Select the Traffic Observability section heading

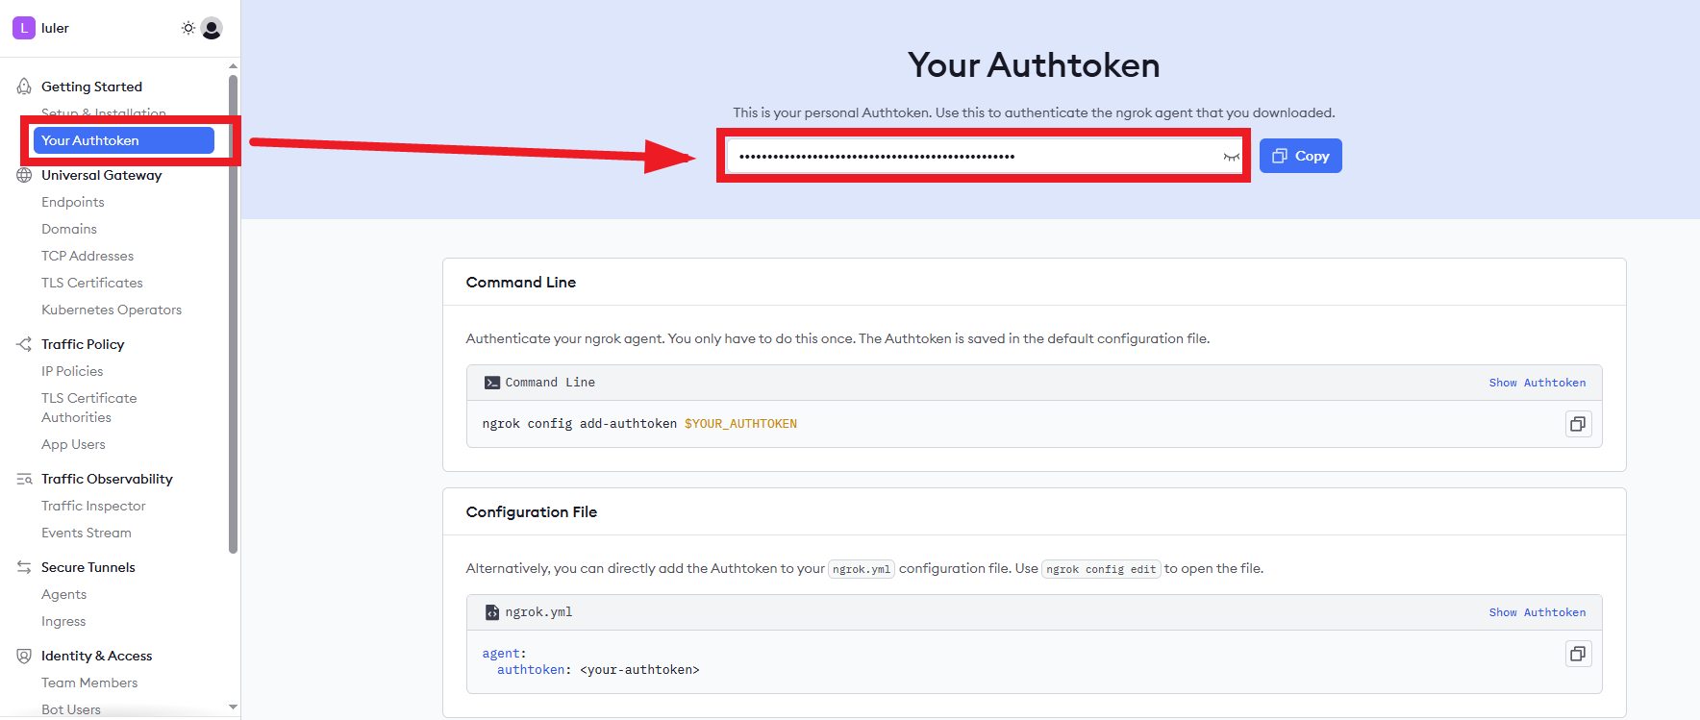pos(107,479)
